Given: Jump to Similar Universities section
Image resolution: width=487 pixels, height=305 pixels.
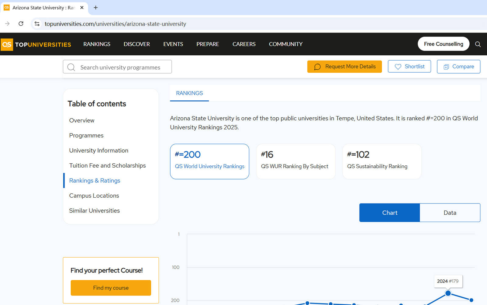Looking at the screenshot, I should click(x=94, y=210).
